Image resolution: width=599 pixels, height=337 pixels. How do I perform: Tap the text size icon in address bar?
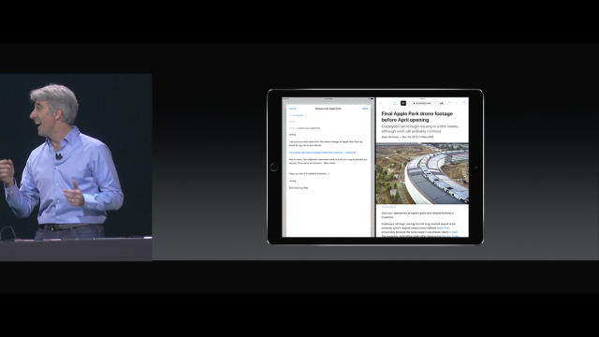click(x=442, y=103)
